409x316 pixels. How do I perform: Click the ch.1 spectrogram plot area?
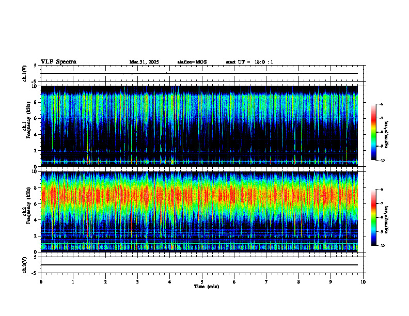tap(199, 126)
